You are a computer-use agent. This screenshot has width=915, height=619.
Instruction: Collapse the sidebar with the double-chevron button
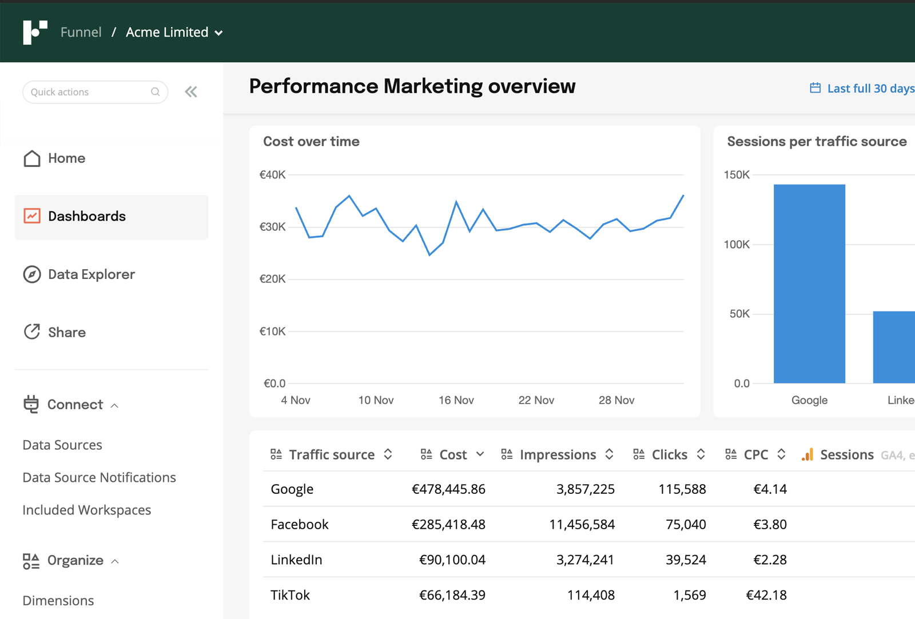pyautogui.click(x=191, y=91)
